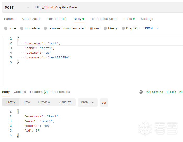Switch response view to Raw
Viewport: 183px width, 142px height.
27,102
